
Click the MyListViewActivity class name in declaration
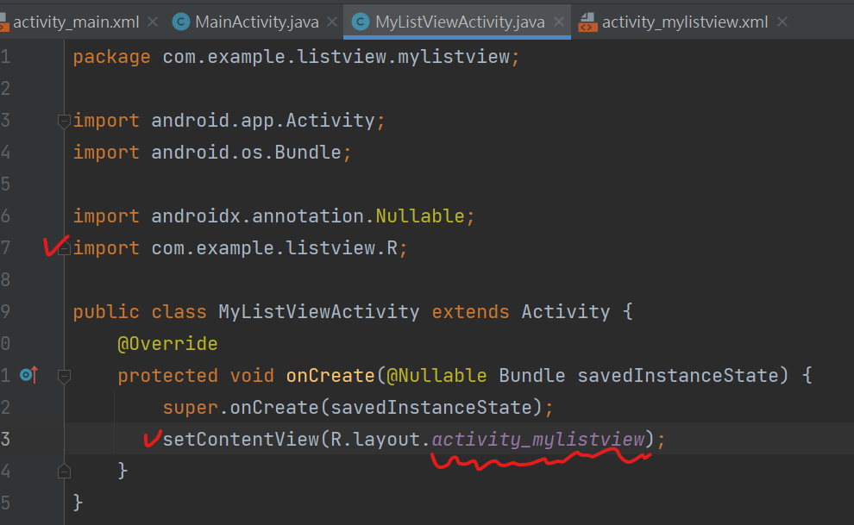tap(319, 312)
